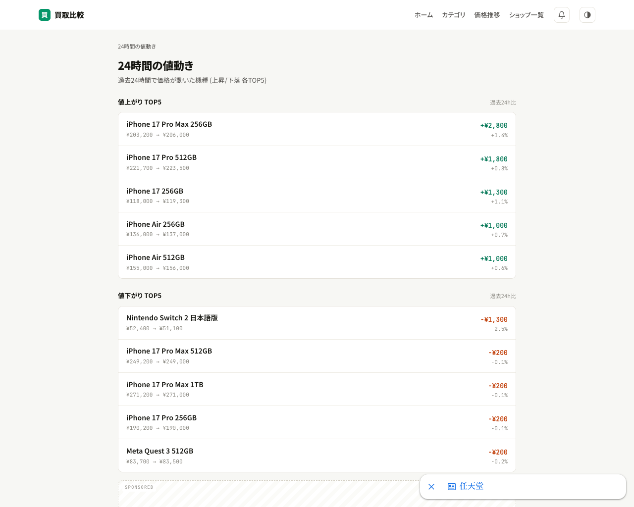Screen dimensions: 634x507
Task: Click the green 買 logo icon
Action: coord(45,15)
